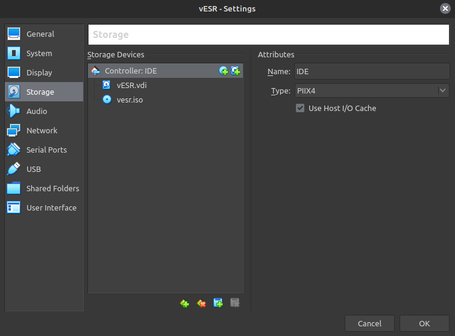The image size is (455, 336).
Task: Open the Shared Folders settings category
Action: pos(52,189)
